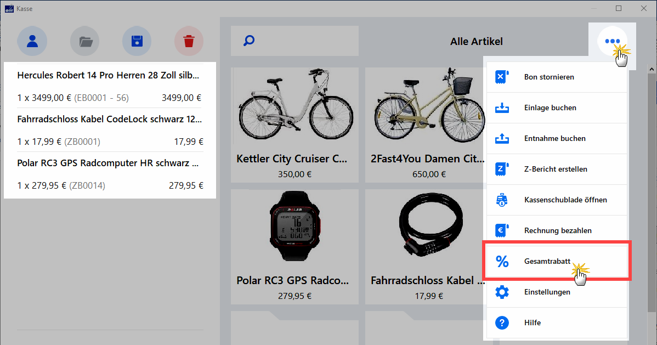Add the Polar RC3 GPS watch image
Viewport: 657px width, 345px height.
coord(295,227)
